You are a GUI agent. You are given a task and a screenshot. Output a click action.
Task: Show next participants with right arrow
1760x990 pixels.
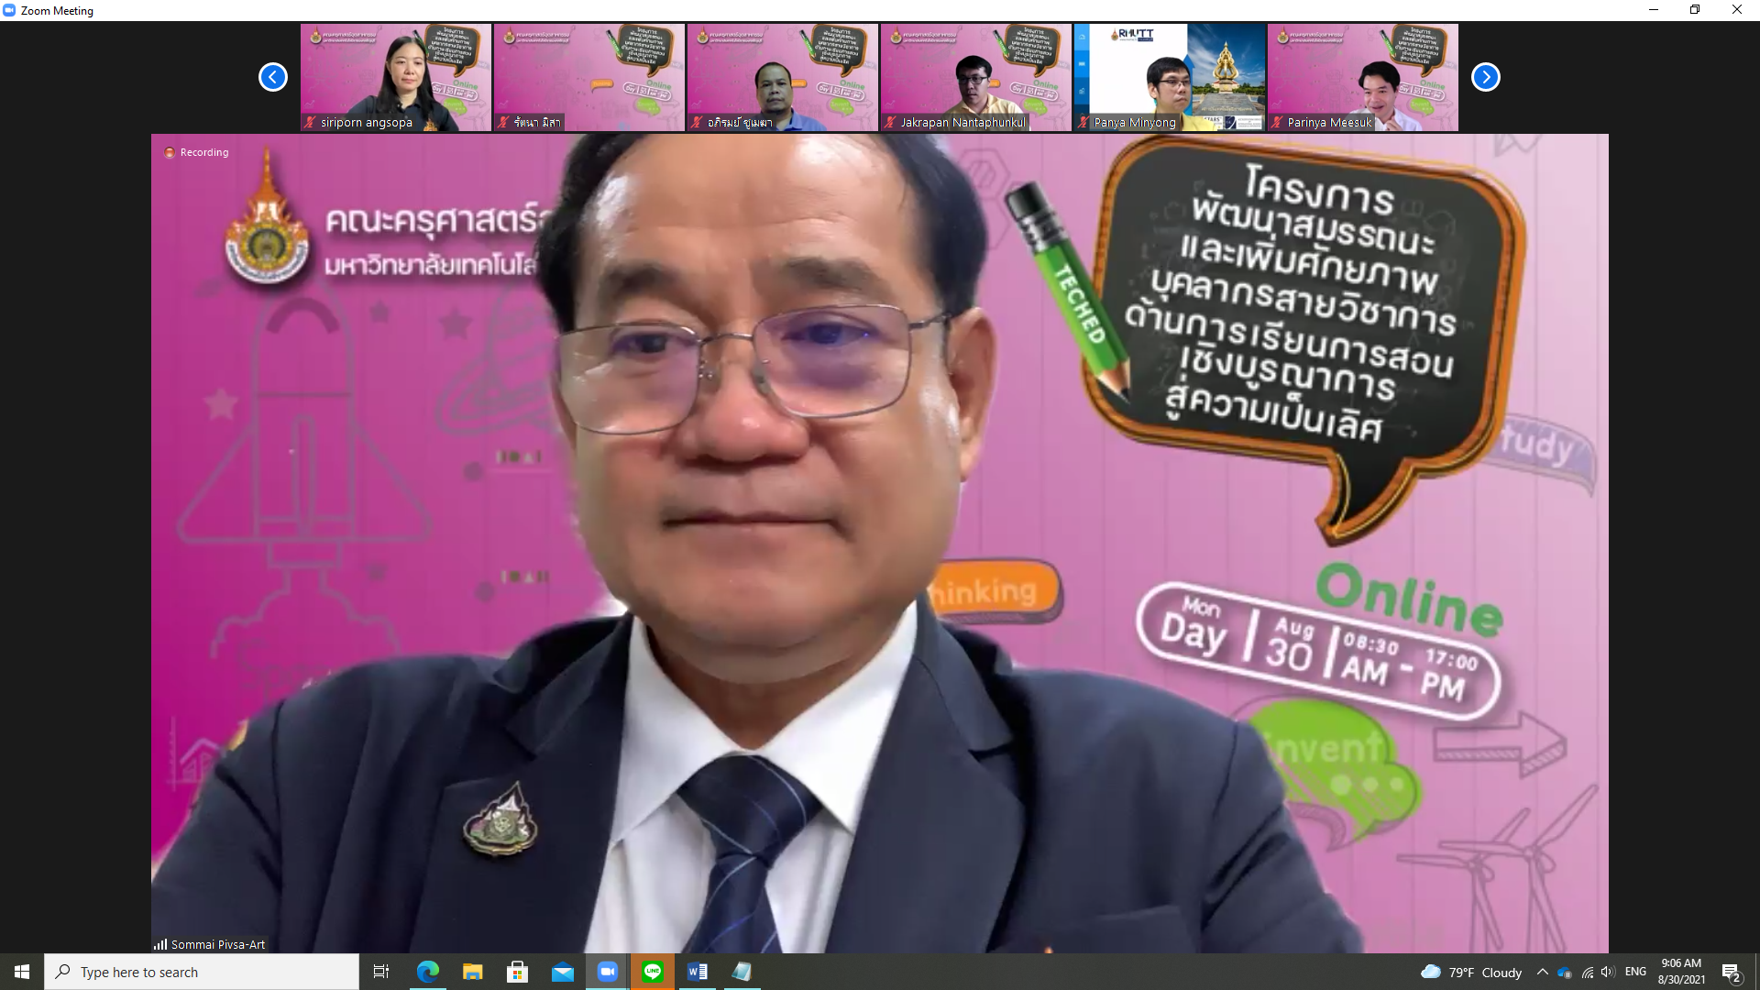(1485, 77)
